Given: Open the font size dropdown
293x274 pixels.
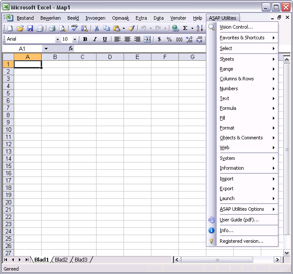Looking at the screenshot, I should pos(75,39).
